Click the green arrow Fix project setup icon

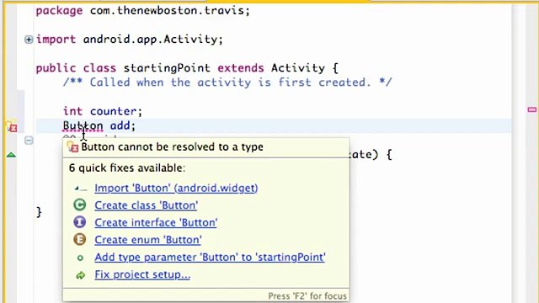coord(81,275)
